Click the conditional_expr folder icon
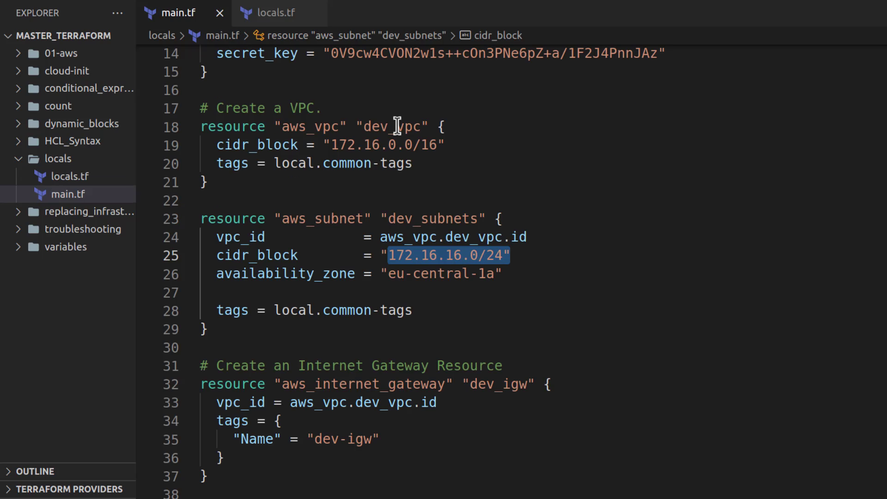This screenshot has width=887, height=499. coord(33,89)
